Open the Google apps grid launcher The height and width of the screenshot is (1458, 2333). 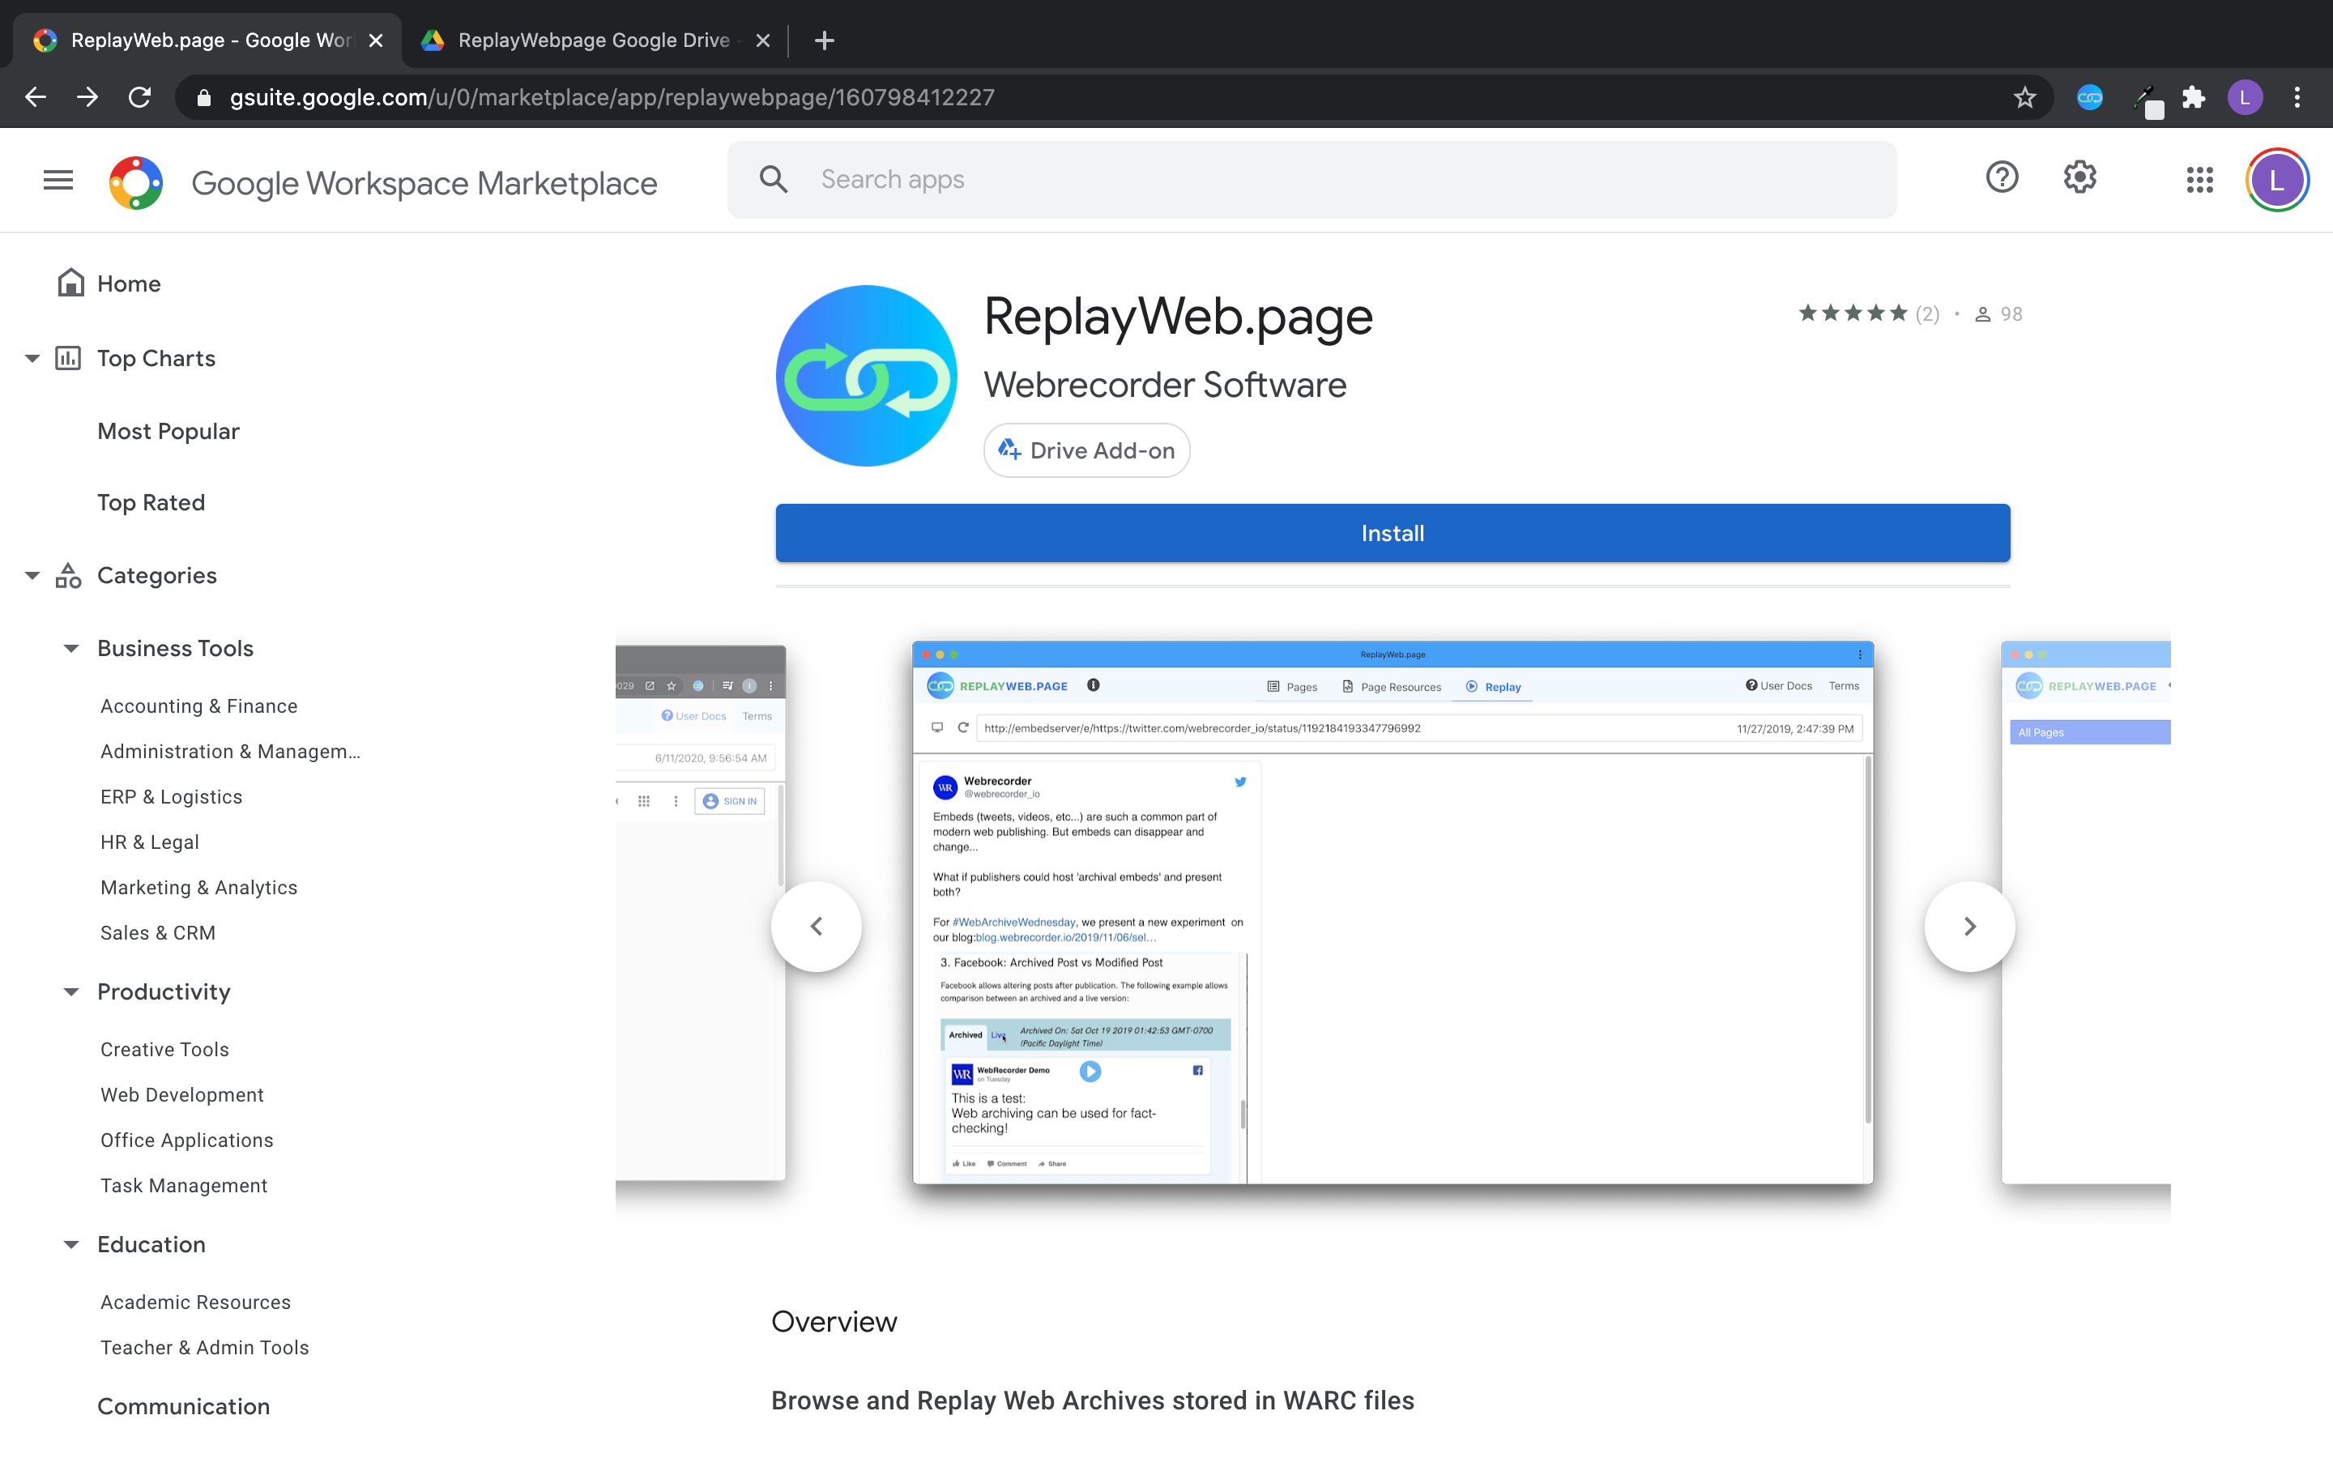pos(2199,181)
